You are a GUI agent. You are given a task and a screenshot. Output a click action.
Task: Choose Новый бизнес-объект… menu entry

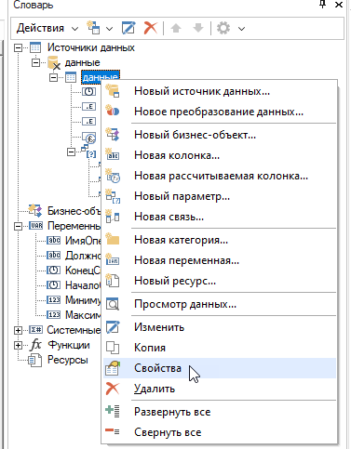[x=220, y=135]
